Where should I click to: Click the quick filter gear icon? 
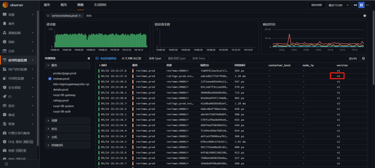(x=89, y=59)
